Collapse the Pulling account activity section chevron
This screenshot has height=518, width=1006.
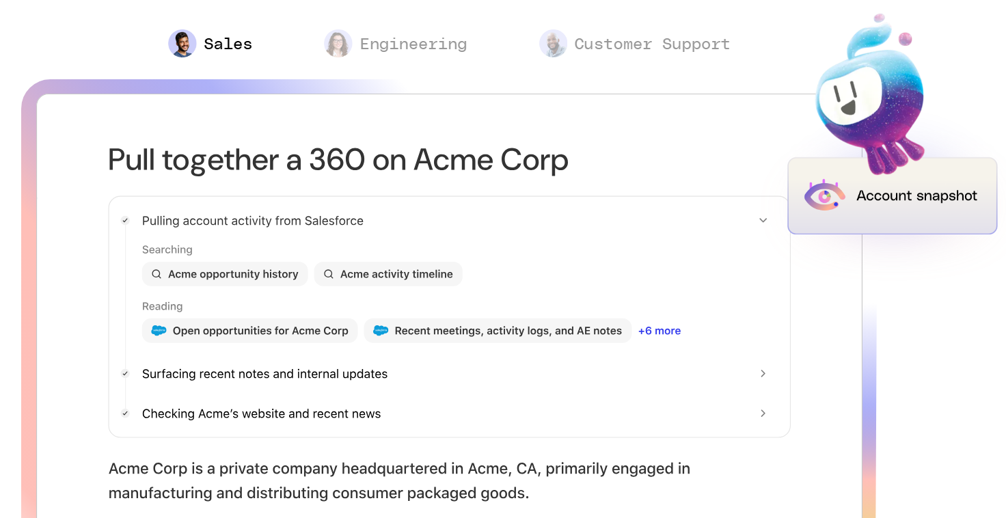pos(763,221)
